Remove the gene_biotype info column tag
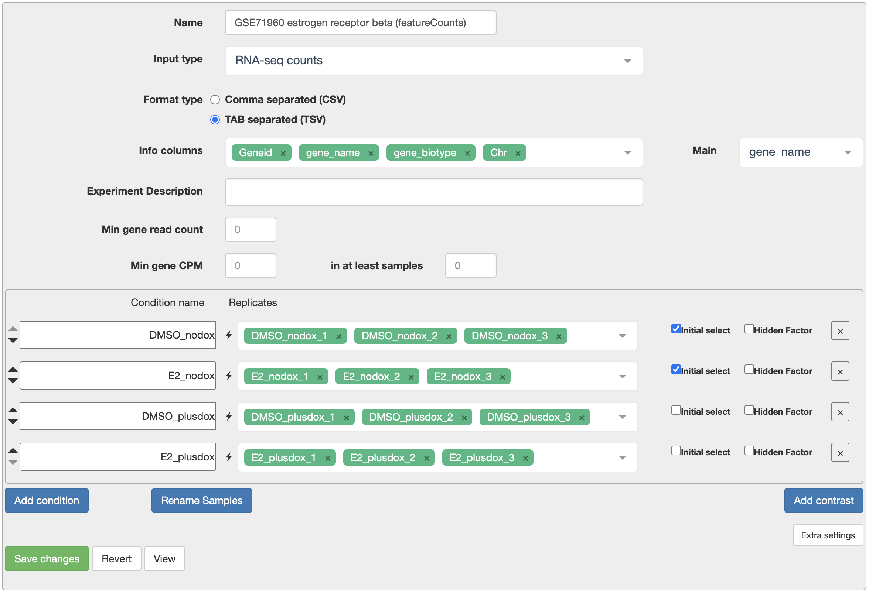The width and height of the screenshot is (869, 593). point(467,153)
